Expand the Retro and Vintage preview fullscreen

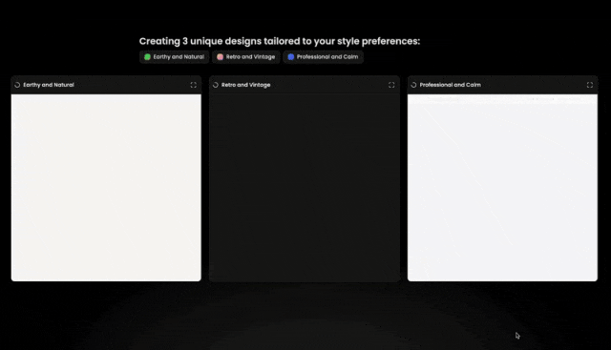click(x=391, y=85)
